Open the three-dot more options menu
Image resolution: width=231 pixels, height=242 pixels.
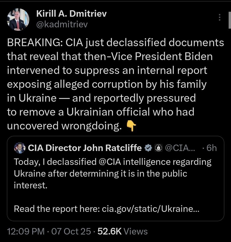click(x=219, y=17)
